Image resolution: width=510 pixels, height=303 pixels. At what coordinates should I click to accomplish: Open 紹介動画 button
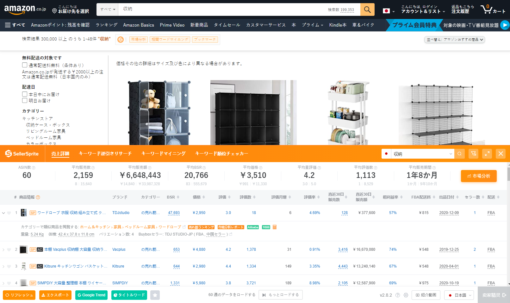[426, 295]
